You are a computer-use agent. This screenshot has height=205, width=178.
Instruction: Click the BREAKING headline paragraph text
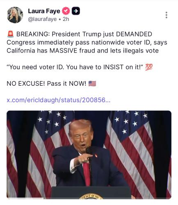click(x=87, y=42)
